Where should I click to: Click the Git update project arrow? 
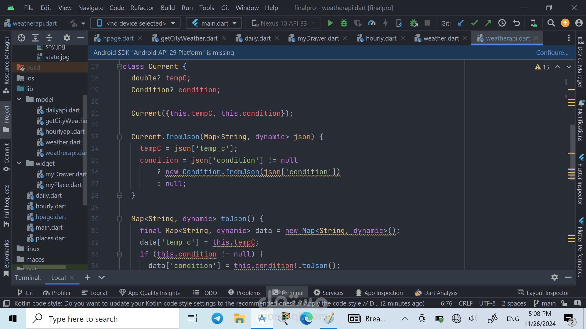point(461,23)
